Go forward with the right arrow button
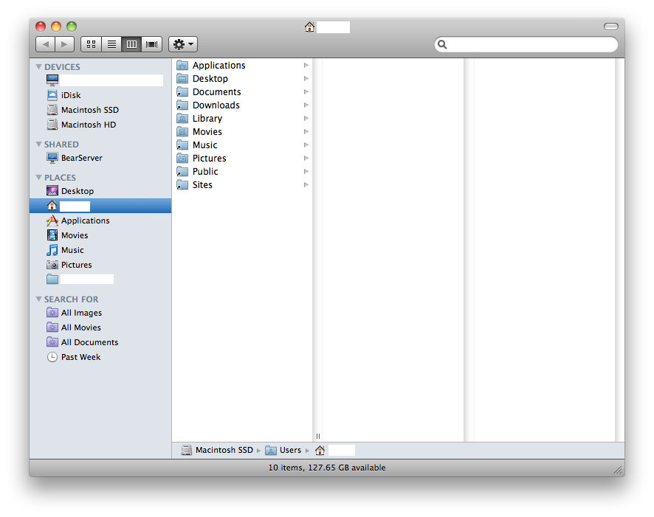Viewport: 654px width, 517px height. point(65,44)
